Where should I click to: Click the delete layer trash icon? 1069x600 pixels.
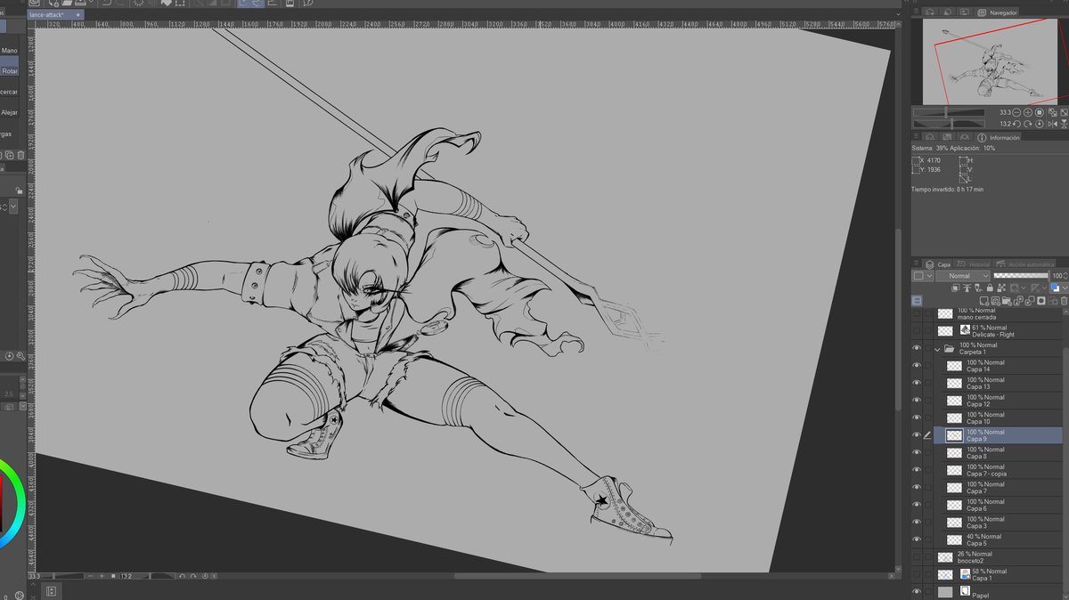click(x=1064, y=301)
